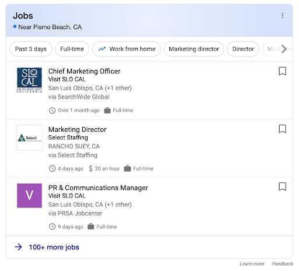Choose the Marketing director filter chip
Image resolution: width=299 pixels, height=271 pixels.
194,49
